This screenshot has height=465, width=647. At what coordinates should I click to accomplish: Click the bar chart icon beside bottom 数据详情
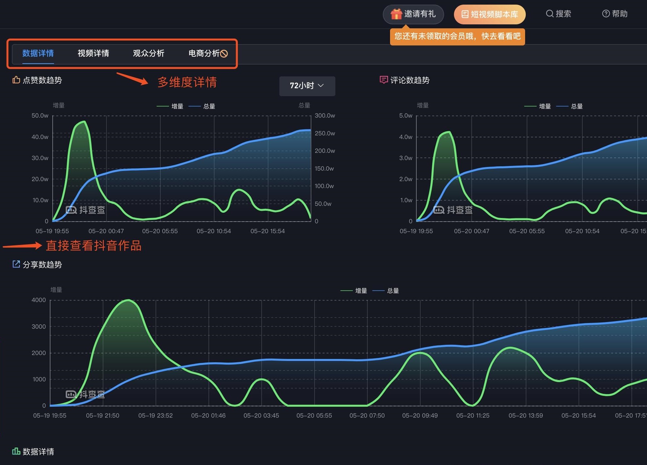(16, 451)
